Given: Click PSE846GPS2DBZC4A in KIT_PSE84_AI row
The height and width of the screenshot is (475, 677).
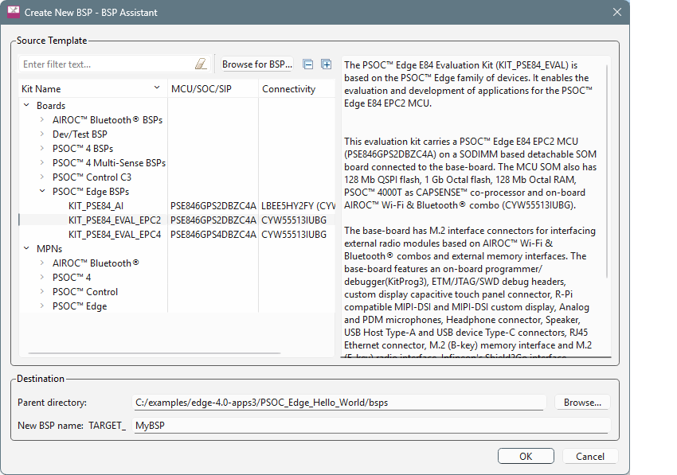Looking at the screenshot, I should coord(213,206).
